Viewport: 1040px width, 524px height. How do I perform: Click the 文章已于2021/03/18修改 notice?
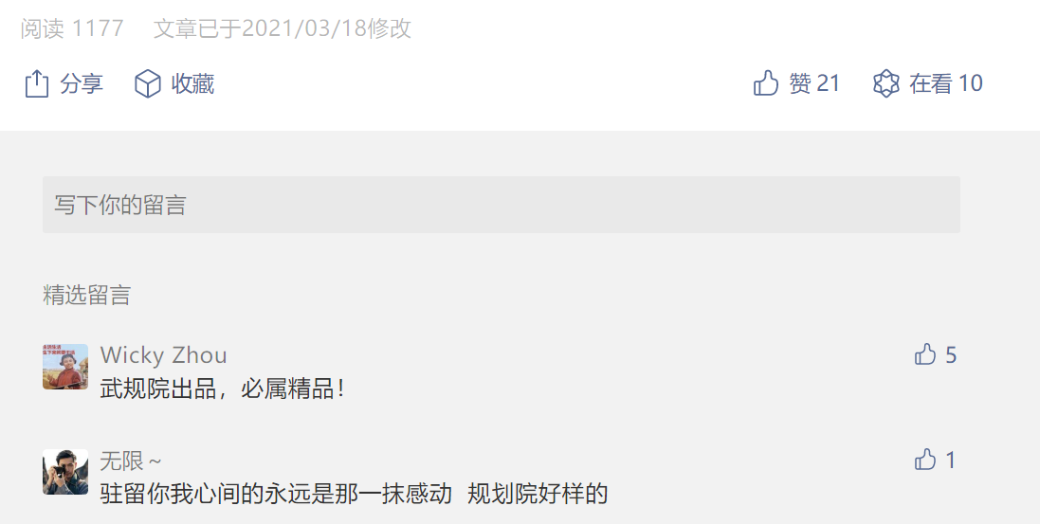pos(283,28)
